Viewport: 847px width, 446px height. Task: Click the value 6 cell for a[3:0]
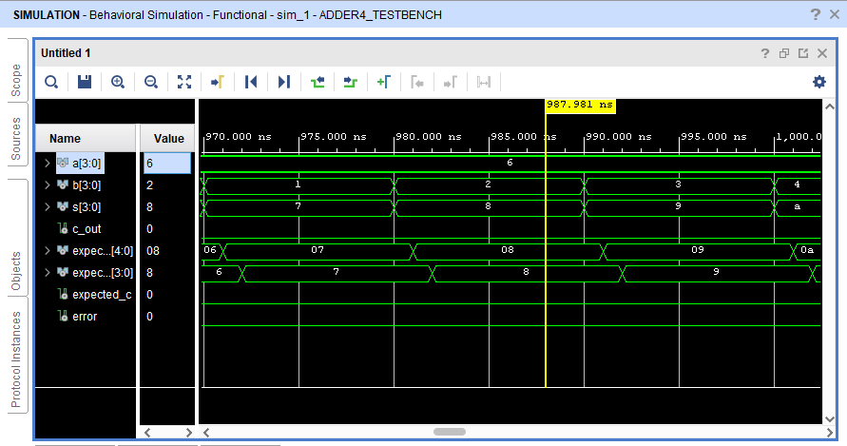tap(167, 164)
